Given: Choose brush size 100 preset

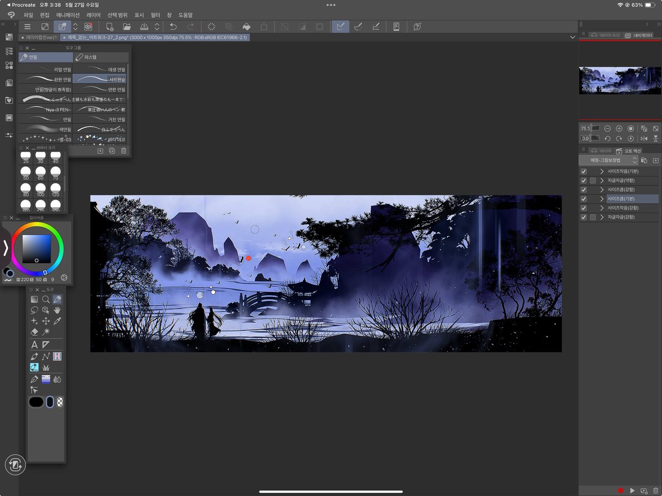Looking at the screenshot, I should pos(40,189).
